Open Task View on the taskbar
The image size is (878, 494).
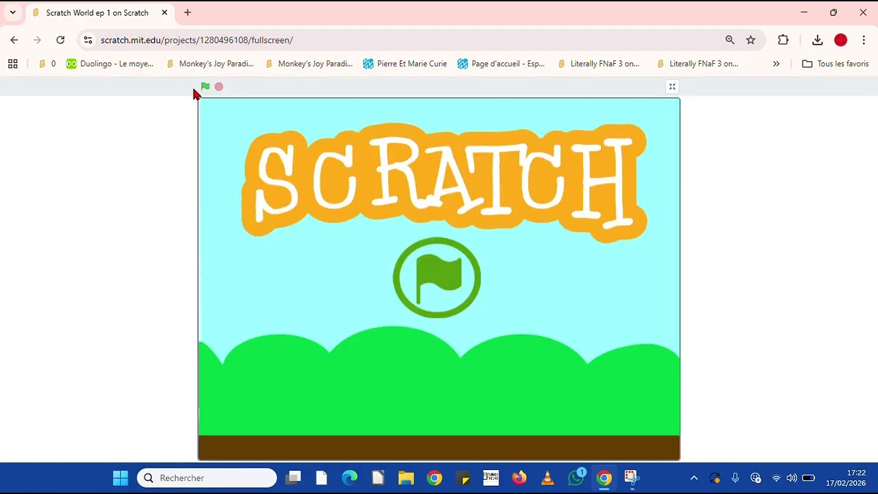click(294, 478)
